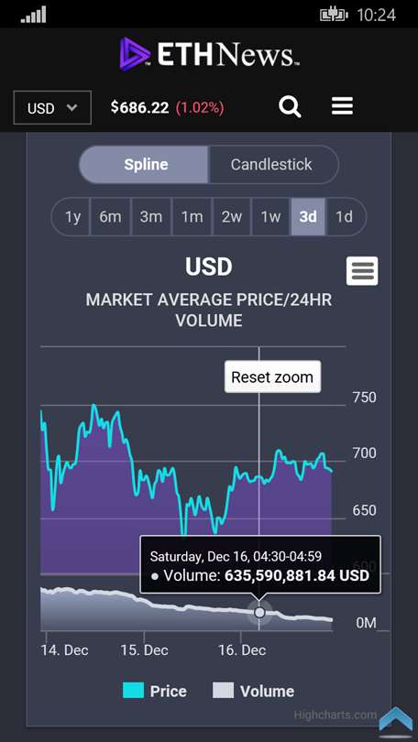Tap the signal strength bars icon
The image size is (418, 742).
pyautogui.click(x=34, y=15)
